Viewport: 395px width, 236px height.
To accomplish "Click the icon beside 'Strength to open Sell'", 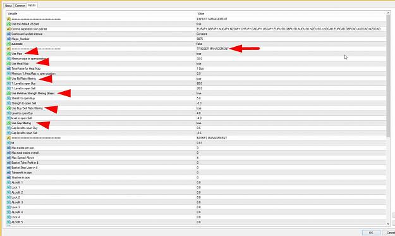I will [x=9, y=103].
